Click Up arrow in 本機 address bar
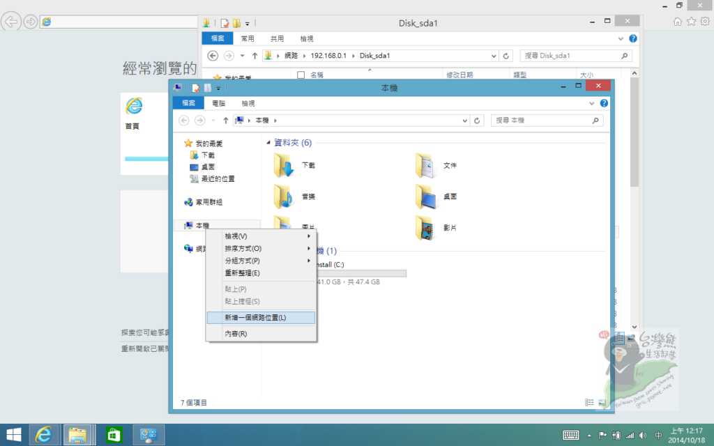The image size is (714, 446). tap(226, 121)
